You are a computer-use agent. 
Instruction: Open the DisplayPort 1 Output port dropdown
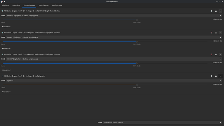pos(114,59)
